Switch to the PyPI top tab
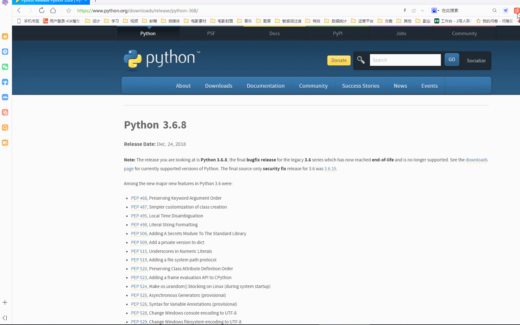 338,33
